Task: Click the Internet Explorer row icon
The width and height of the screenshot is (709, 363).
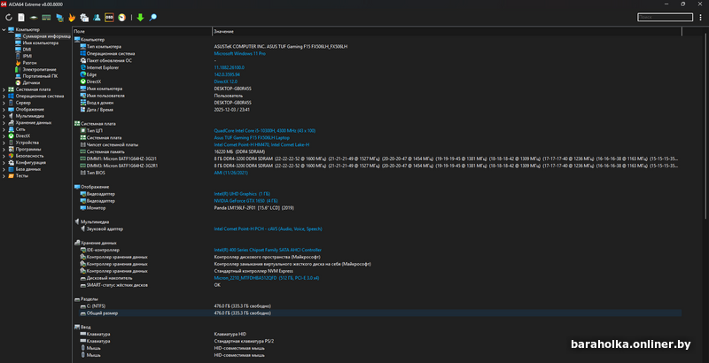Action: click(82, 67)
